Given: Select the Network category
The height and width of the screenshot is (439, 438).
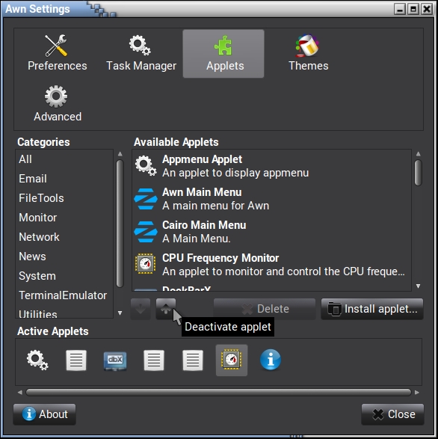Looking at the screenshot, I should coord(64,237).
